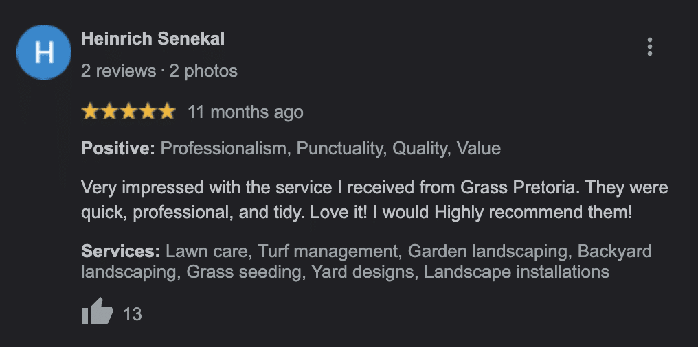Click the third gold star of the rating

coord(128,112)
